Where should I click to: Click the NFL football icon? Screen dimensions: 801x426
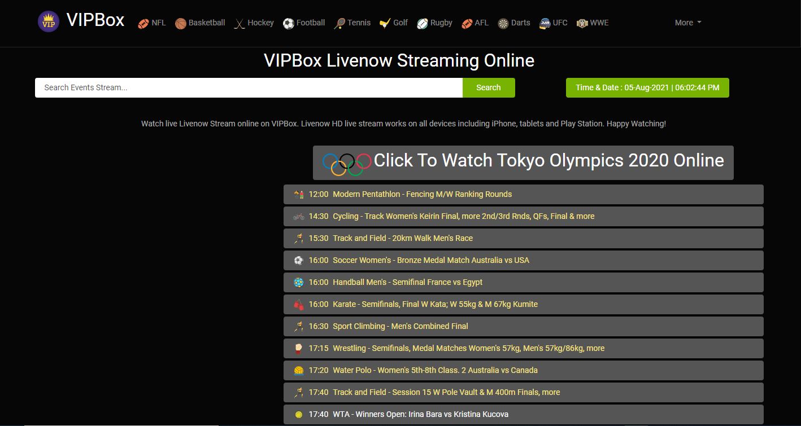point(143,24)
